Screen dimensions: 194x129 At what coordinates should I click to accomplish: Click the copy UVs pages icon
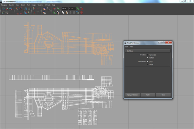pyautogui.click(x=63, y=13)
